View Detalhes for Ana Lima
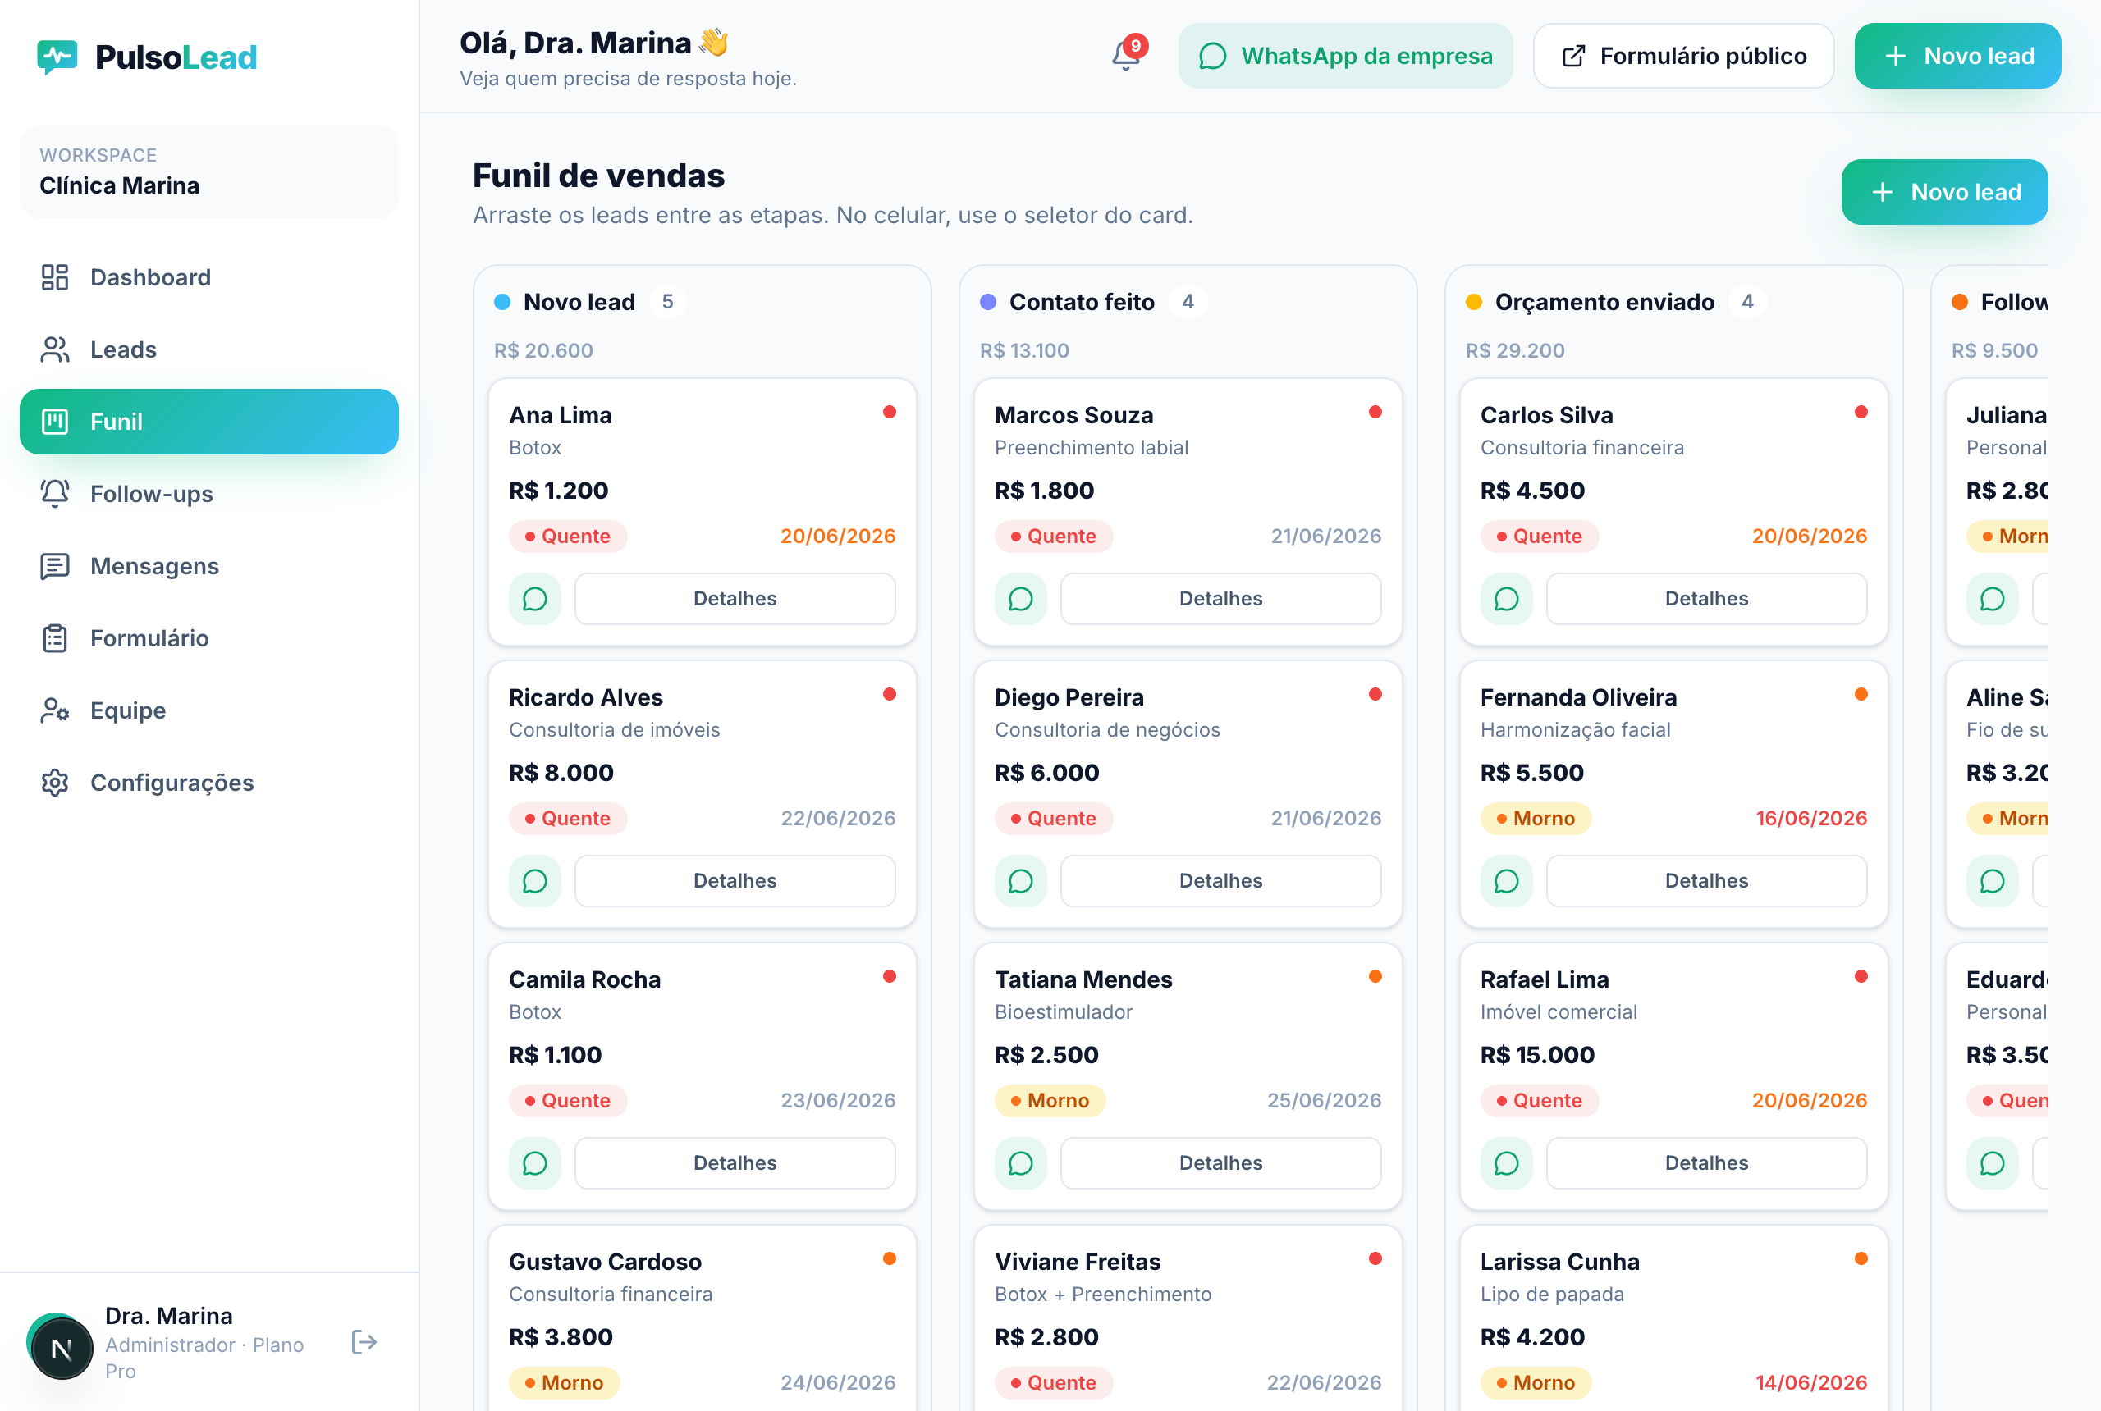 click(x=735, y=598)
